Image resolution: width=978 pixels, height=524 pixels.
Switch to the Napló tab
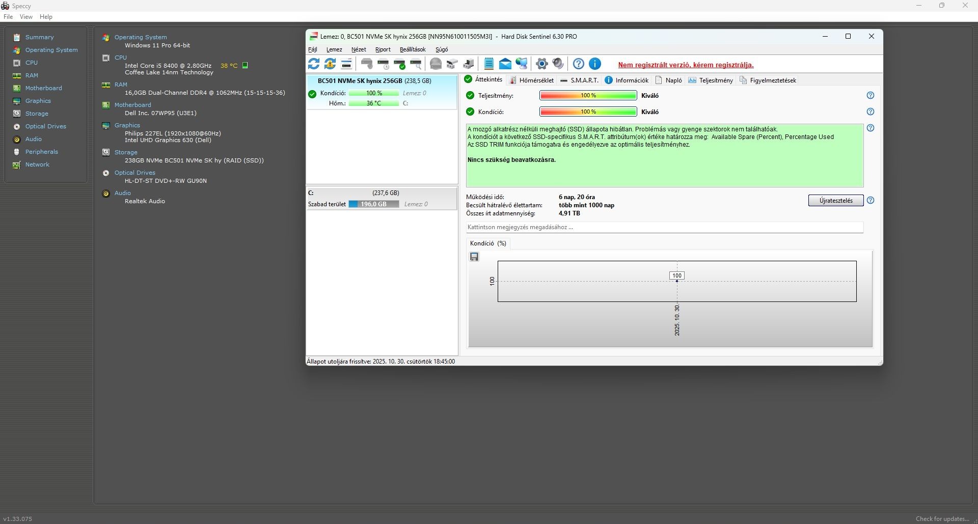[669, 80]
